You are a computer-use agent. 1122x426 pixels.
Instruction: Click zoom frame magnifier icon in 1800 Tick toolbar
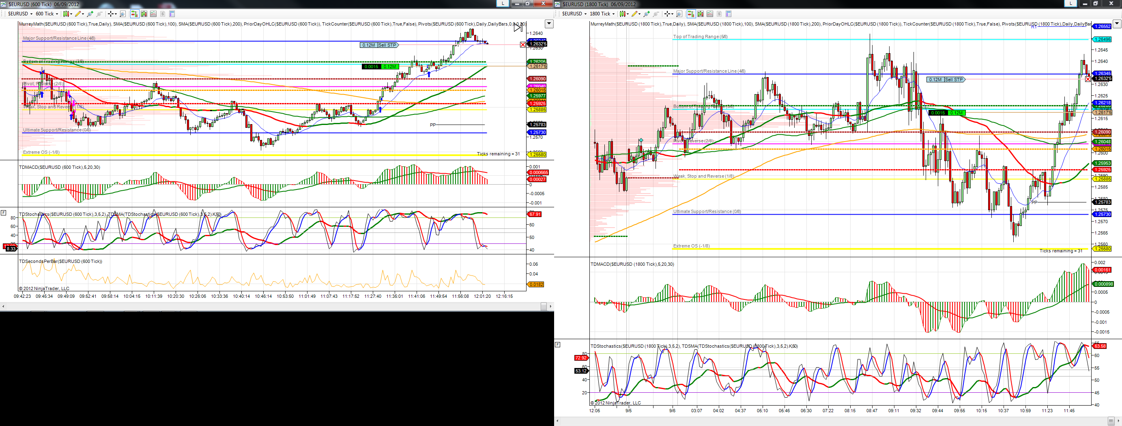(x=679, y=14)
